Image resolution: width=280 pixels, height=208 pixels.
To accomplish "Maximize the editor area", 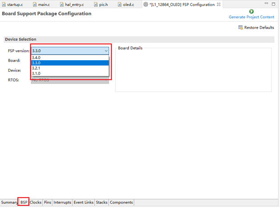I will coord(273,4).
